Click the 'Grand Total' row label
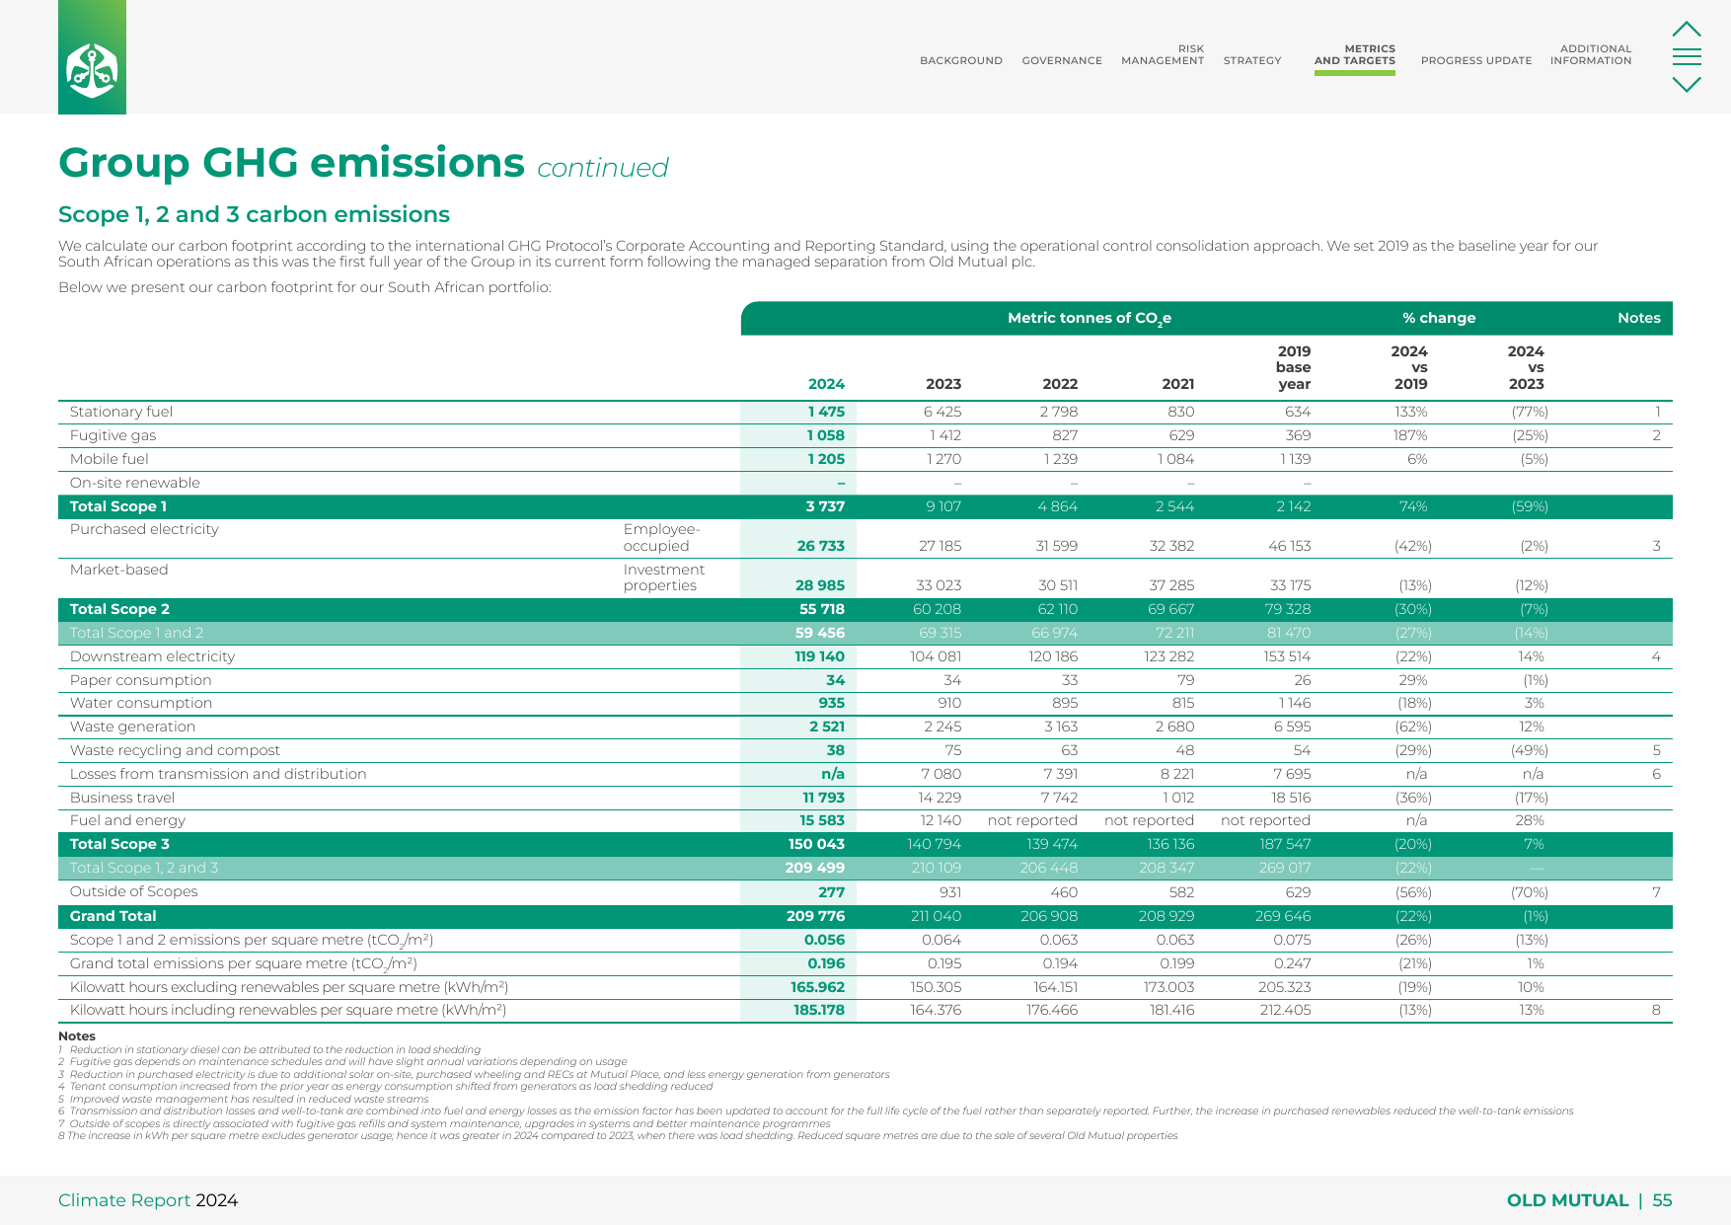 point(113,916)
